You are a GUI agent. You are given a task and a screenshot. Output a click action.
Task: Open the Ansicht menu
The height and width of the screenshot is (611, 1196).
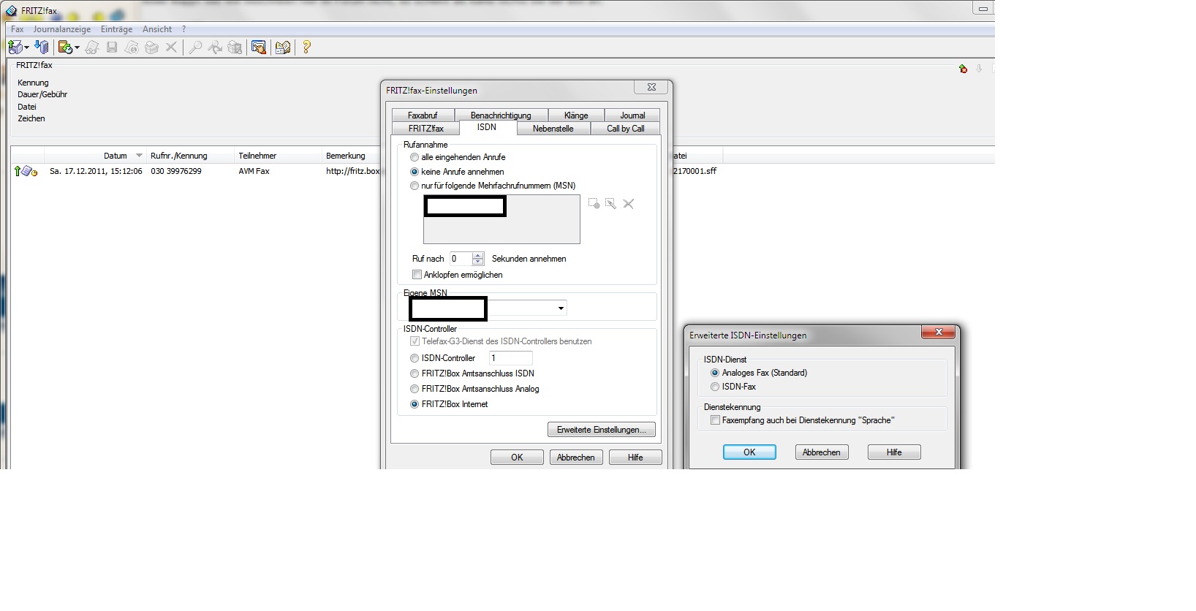pos(157,29)
